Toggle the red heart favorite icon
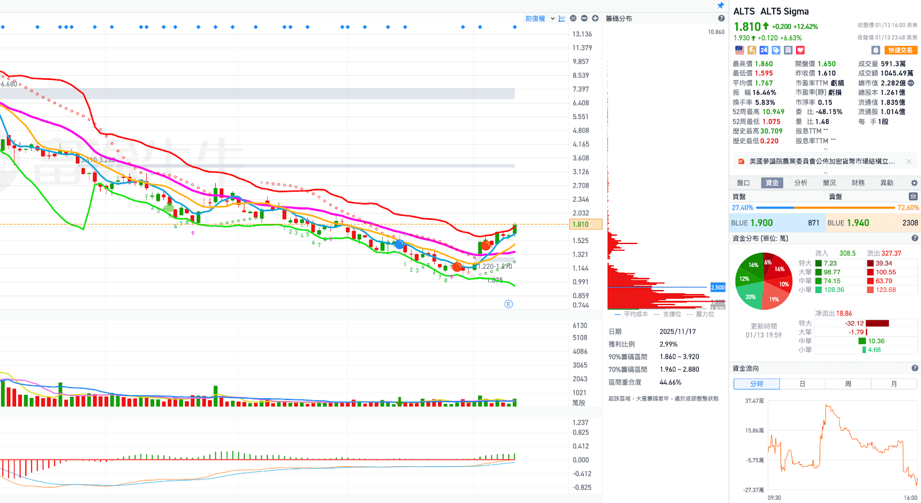 [800, 50]
